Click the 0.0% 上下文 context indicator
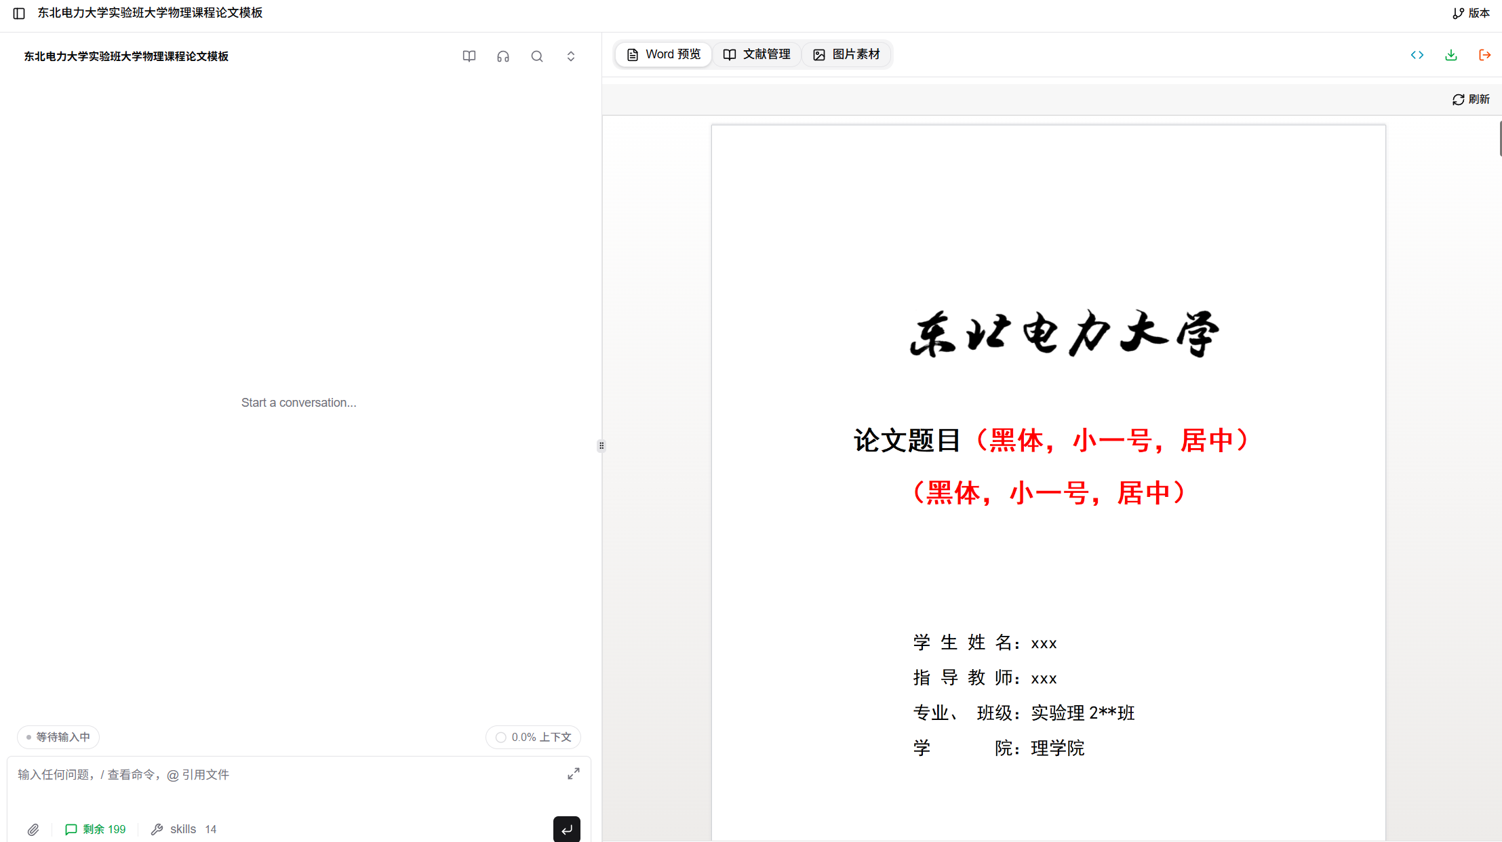The width and height of the screenshot is (1502, 842). tap(533, 737)
